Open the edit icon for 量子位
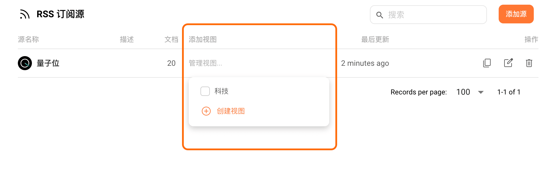 click(x=508, y=63)
